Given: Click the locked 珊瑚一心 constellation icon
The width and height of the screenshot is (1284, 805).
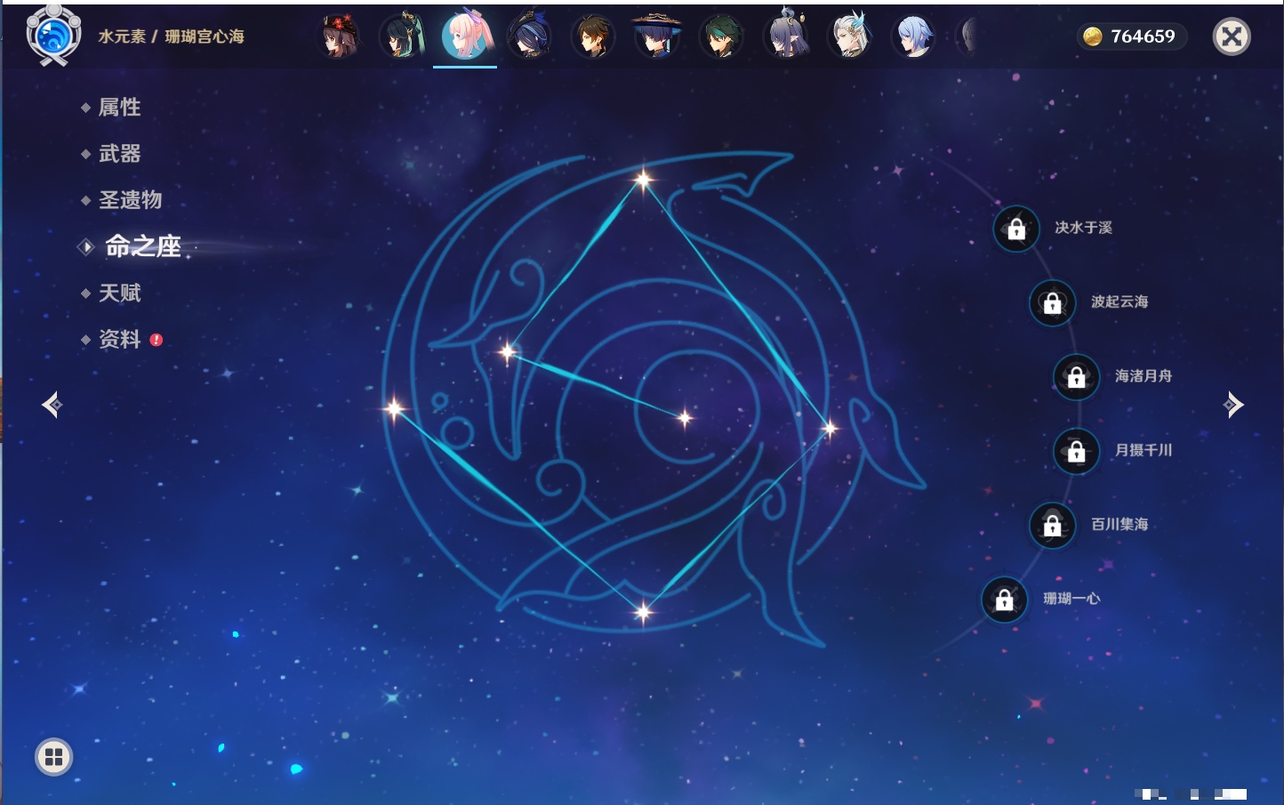Looking at the screenshot, I should point(1004,599).
